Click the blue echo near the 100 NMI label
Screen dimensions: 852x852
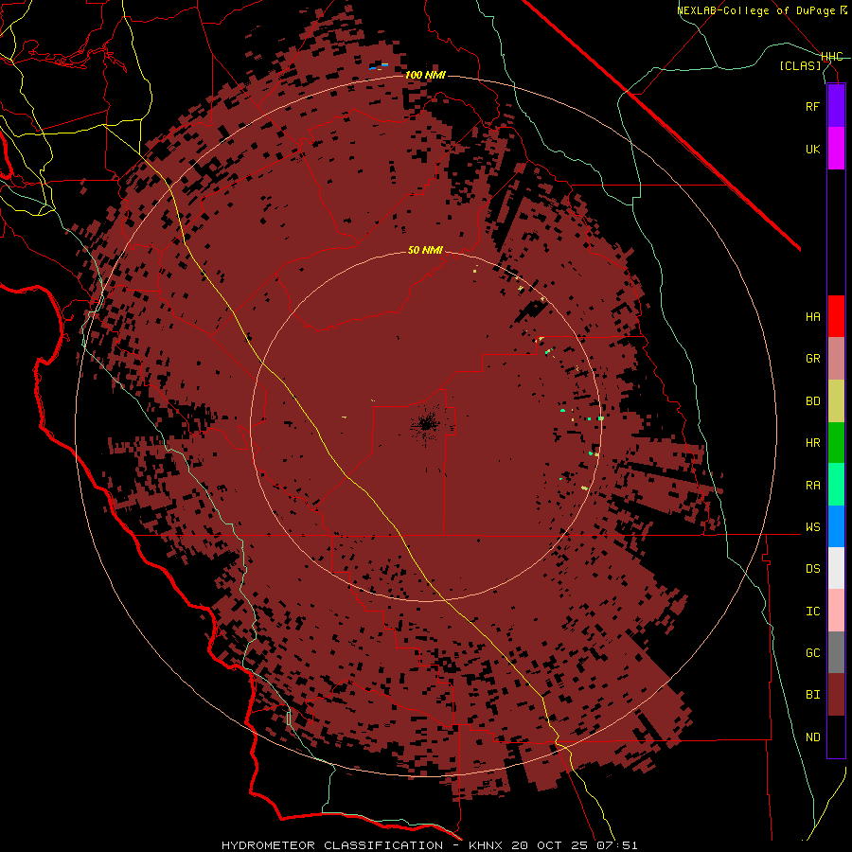tap(379, 67)
